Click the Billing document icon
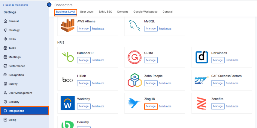257x128 pixels. point(5,120)
